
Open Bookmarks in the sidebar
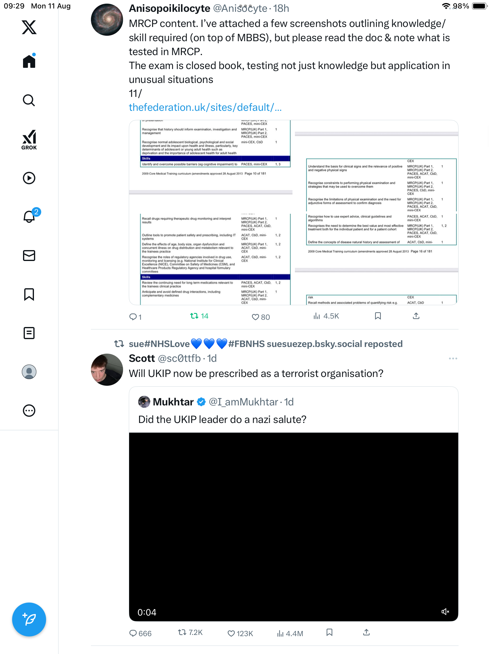29,294
